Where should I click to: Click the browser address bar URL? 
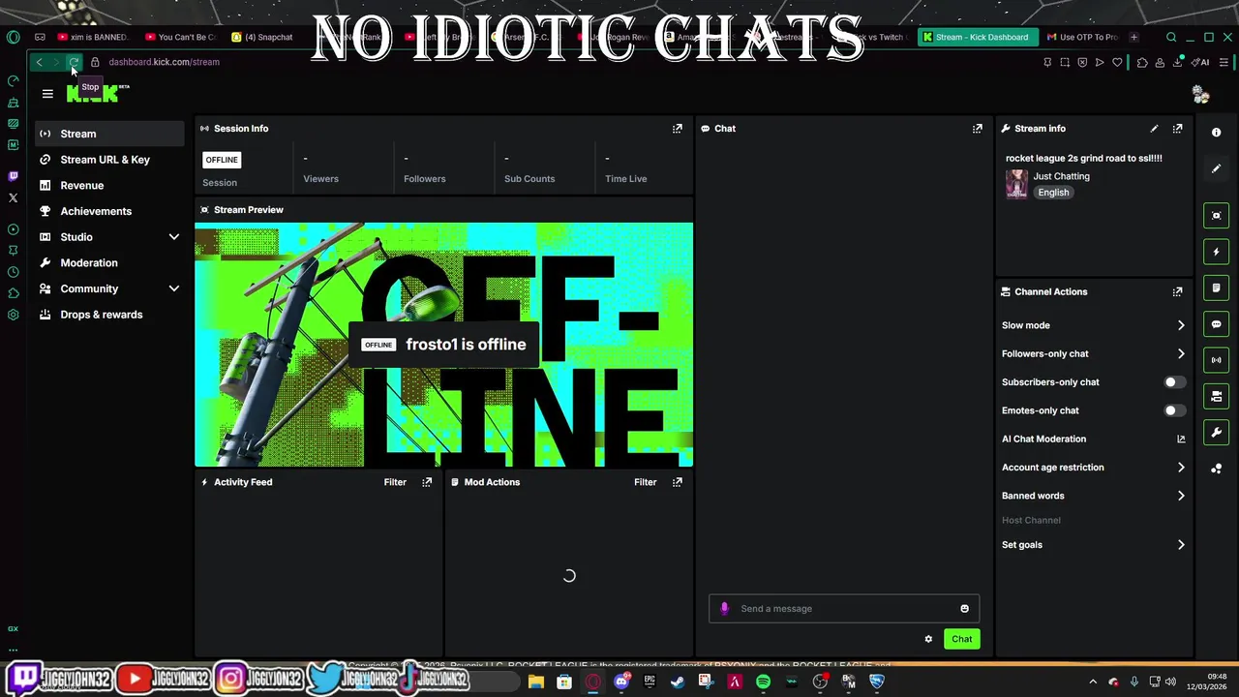click(164, 62)
